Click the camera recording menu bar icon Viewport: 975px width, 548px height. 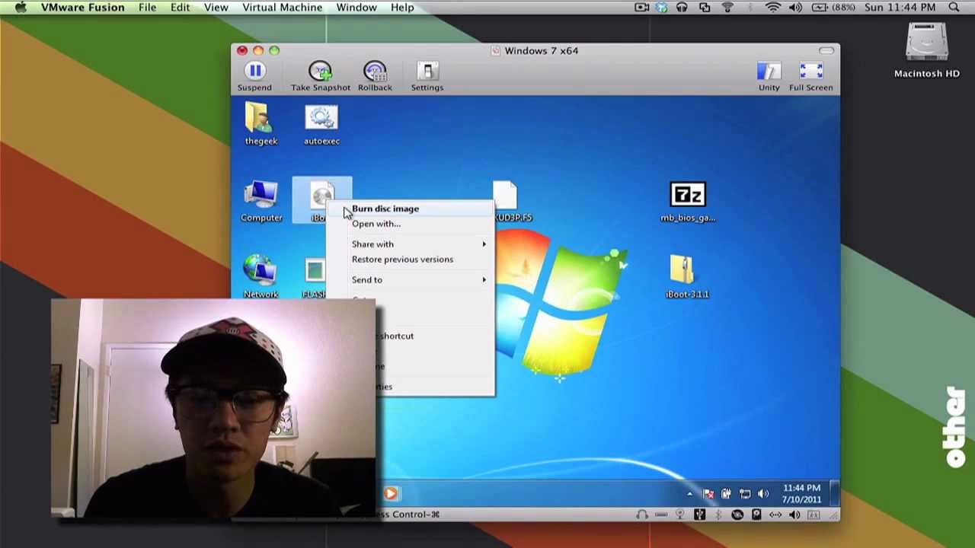tap(642, 8)
